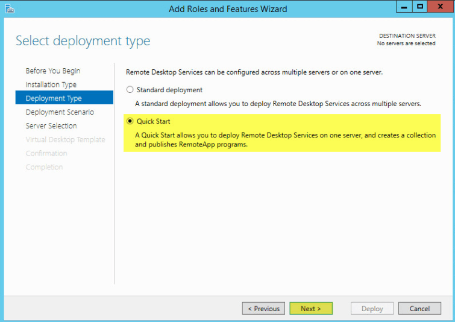The height and width of the screenshot is (322, 455).
Task: Open the Installation Type step
Action: click(51, 85)
